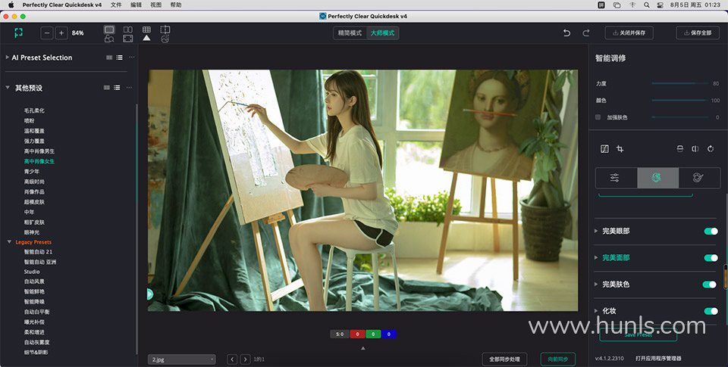Switch 其他预设 section to list view

pyautogui.click(x=117, y=88)
